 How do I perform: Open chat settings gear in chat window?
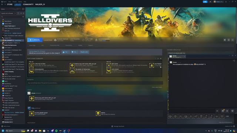point(233,111)
